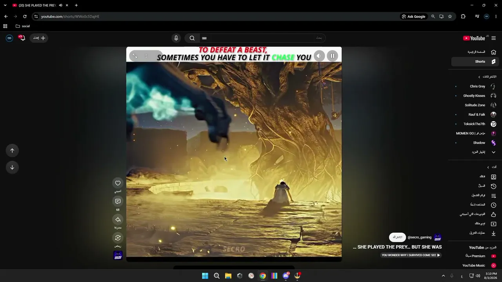Toggle the YouTube hamburger guide menu

pyautogui.click(x=493, y=38)
